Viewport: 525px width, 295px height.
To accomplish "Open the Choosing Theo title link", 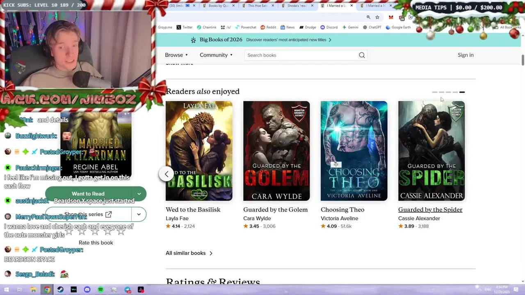I will pos(342,210).
